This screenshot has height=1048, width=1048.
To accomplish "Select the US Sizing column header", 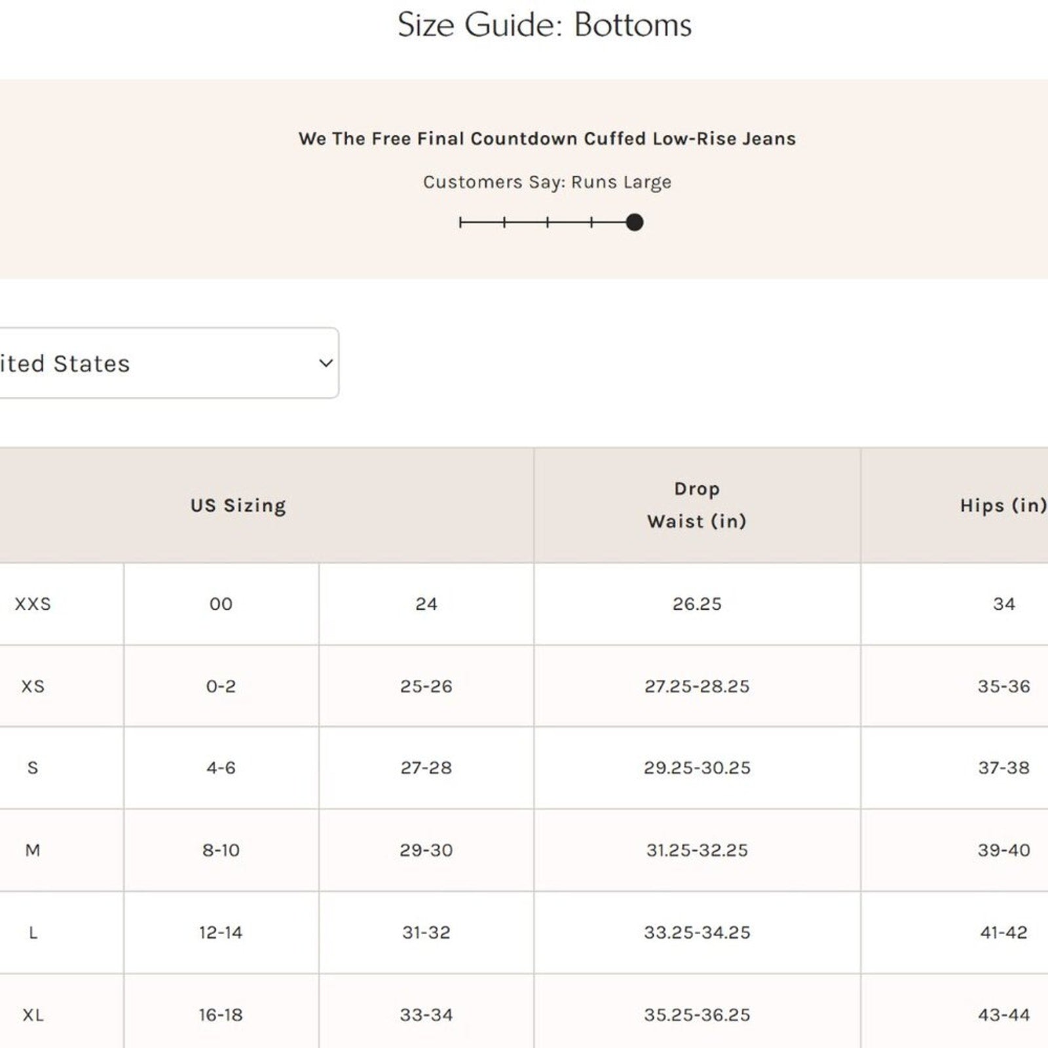I will coord(238,506).
